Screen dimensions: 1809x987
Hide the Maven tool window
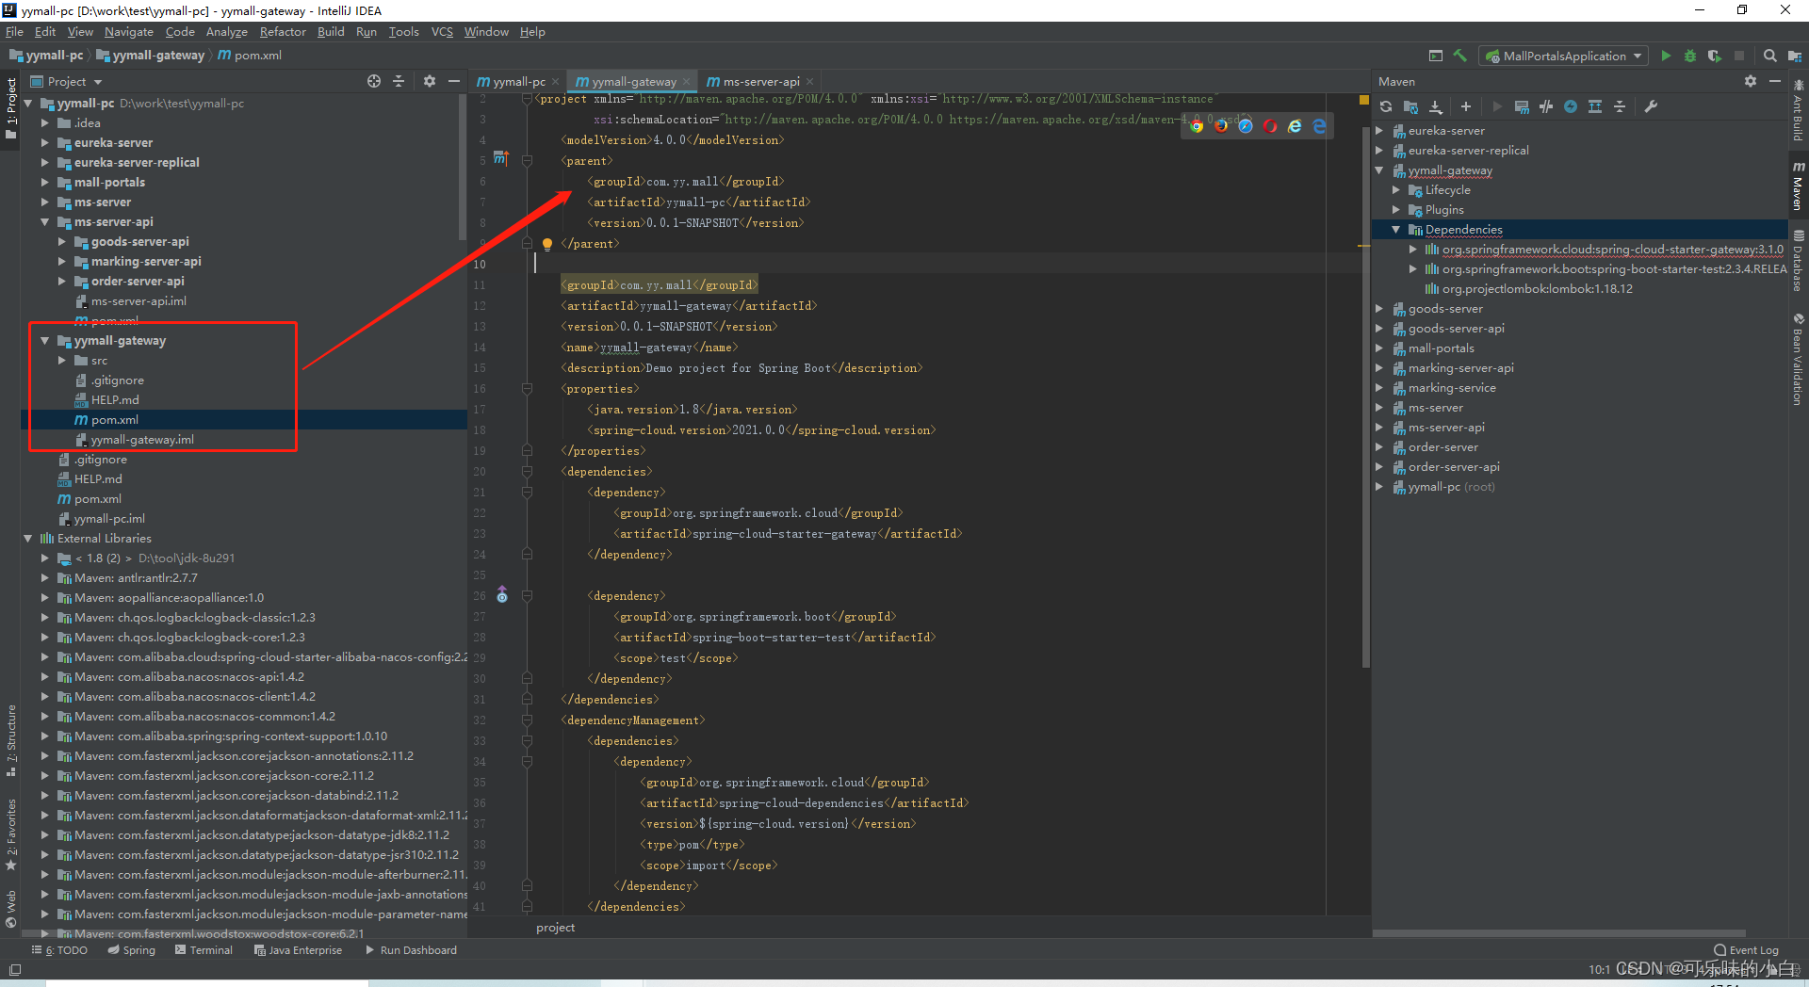[1775, 81]
